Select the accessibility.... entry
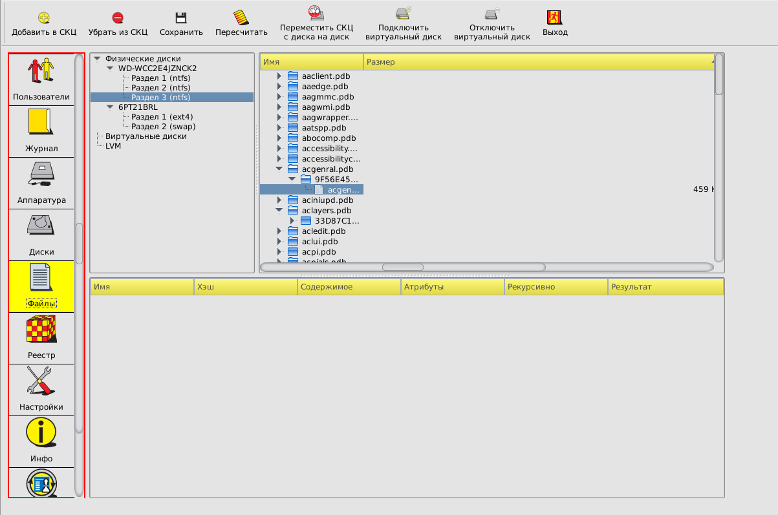The height and width of the screenshot is (515, 778). click(330, 148)
